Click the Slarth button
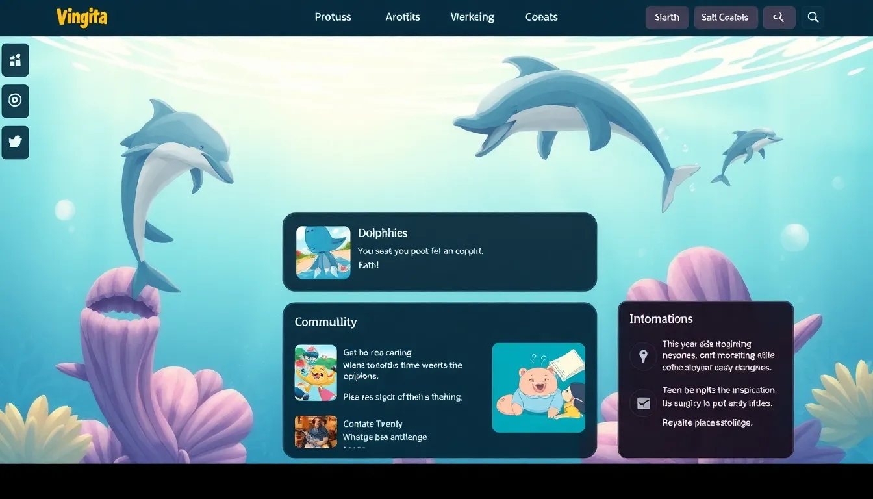 pyautogui.click(x=667, y=18)
